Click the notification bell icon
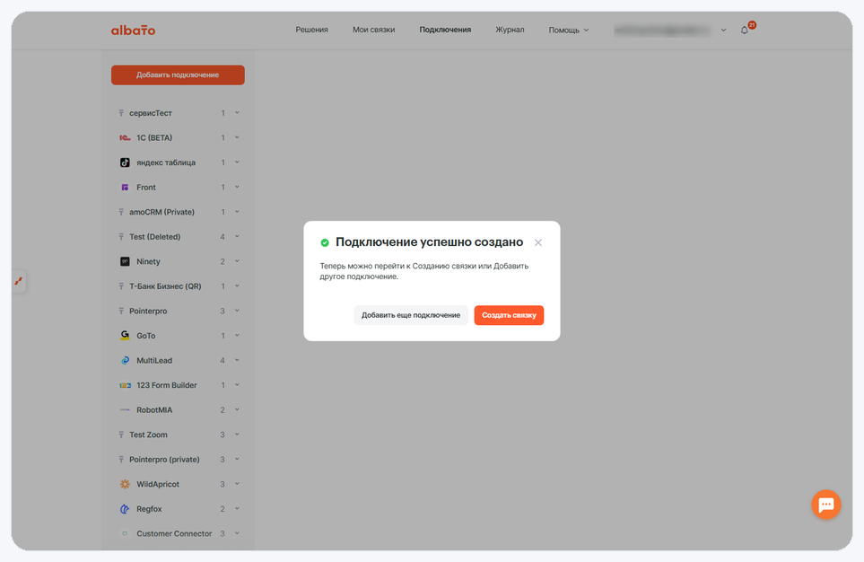This screenshot has width=864, height=562. point(745,31)
